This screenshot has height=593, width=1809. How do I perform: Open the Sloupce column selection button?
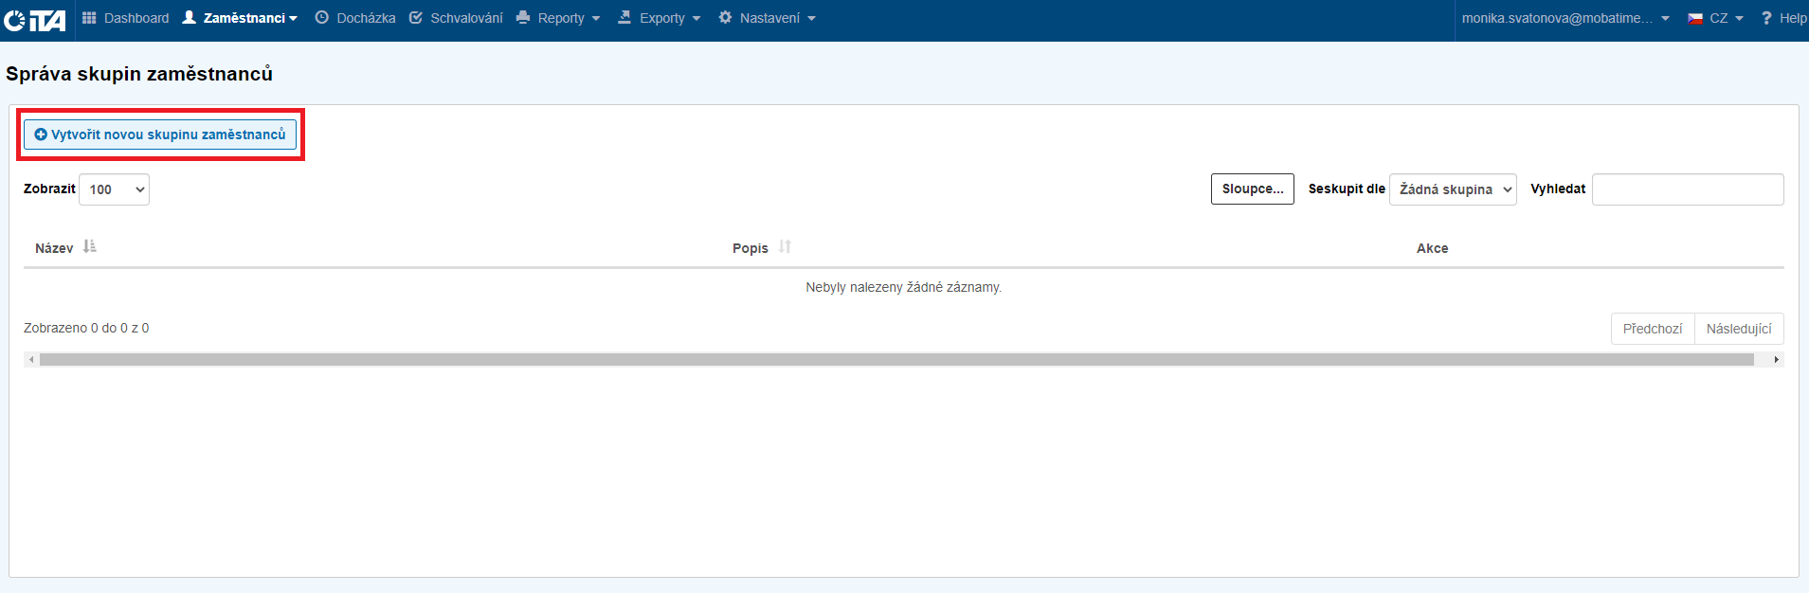(x=1252, y=189)
